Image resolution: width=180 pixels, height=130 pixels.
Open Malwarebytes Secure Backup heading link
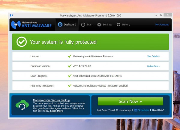(x=51, y=100)
